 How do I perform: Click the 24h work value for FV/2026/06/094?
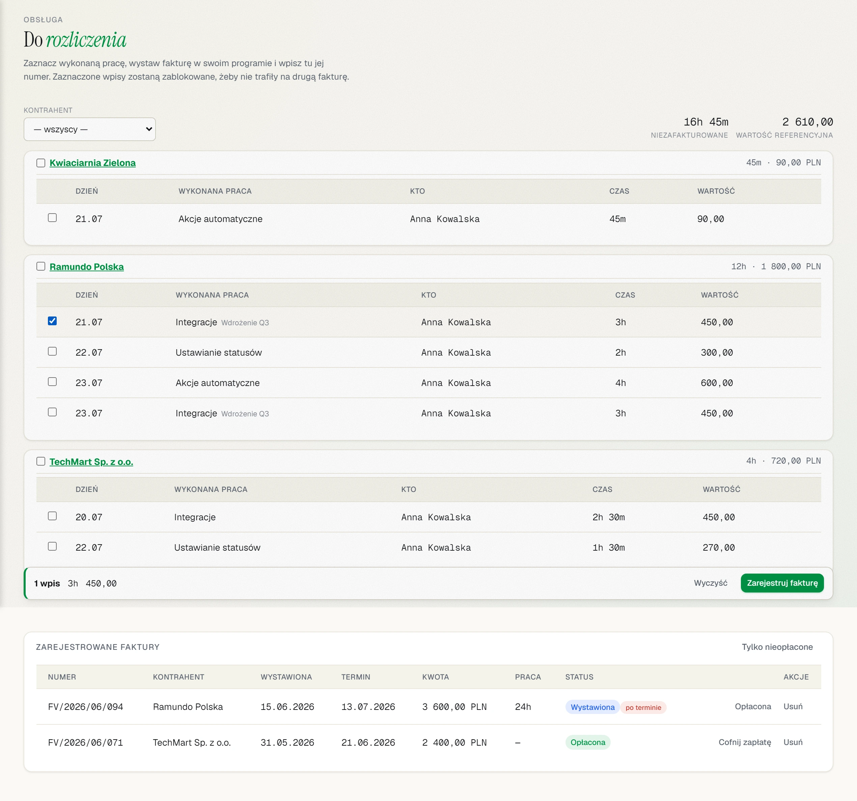pos(523,707)
